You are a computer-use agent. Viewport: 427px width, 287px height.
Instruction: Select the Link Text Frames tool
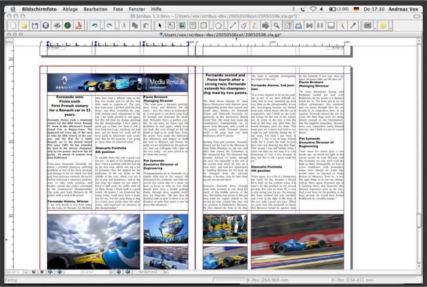click(309, 26)
